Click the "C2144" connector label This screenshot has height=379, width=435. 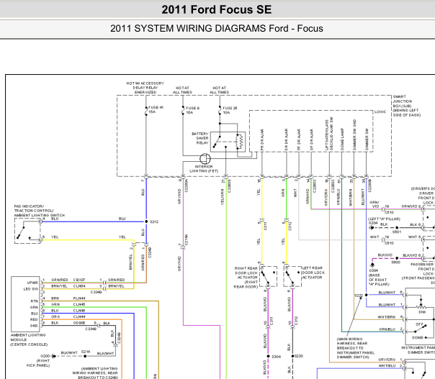[187, 240]
